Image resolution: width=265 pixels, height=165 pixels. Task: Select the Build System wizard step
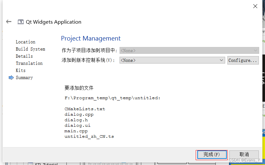coord(30,49)
